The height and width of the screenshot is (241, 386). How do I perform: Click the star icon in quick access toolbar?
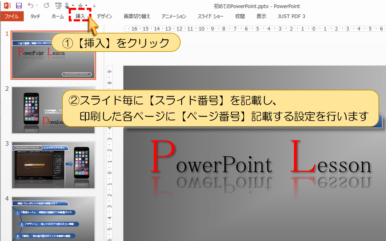click(80, 5)
